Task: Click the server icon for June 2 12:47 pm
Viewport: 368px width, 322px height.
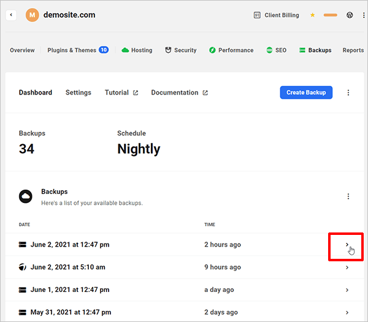Action: (x=23, y=245)
